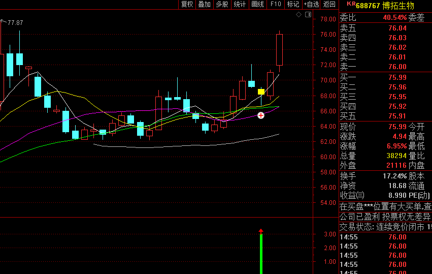The image size is (432, 274).
Task: Click 54.00 on the price axis
Action: [x=328, y=203]
